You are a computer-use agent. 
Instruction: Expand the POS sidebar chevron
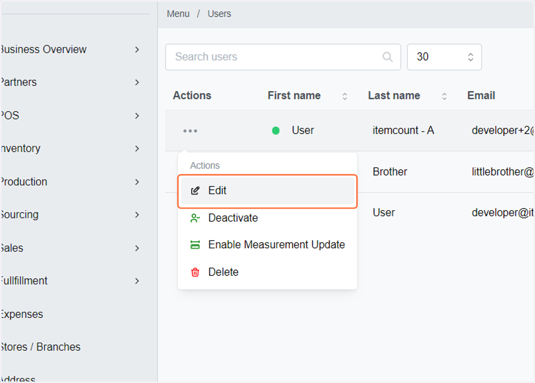coord(137,116)
